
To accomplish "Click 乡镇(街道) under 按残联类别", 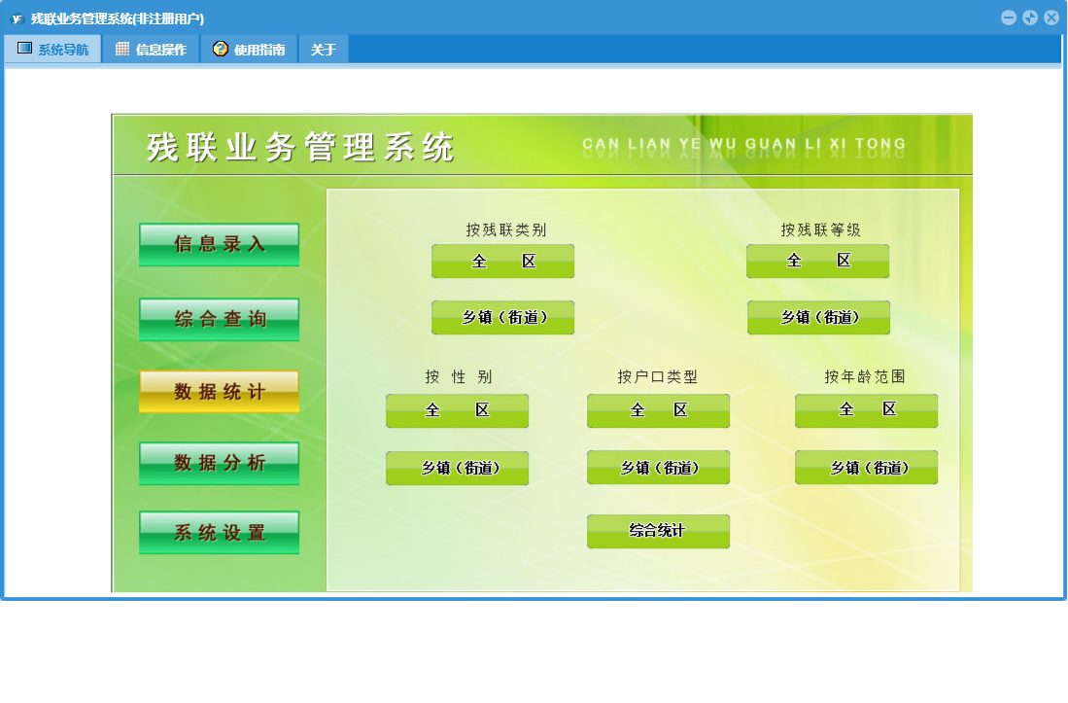I will pos(502,317).
